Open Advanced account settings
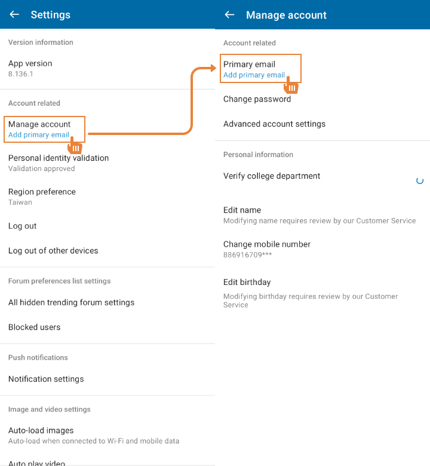The height and width of the screenshot is (466, 430). pyautogui.click(x=322, y=124)
